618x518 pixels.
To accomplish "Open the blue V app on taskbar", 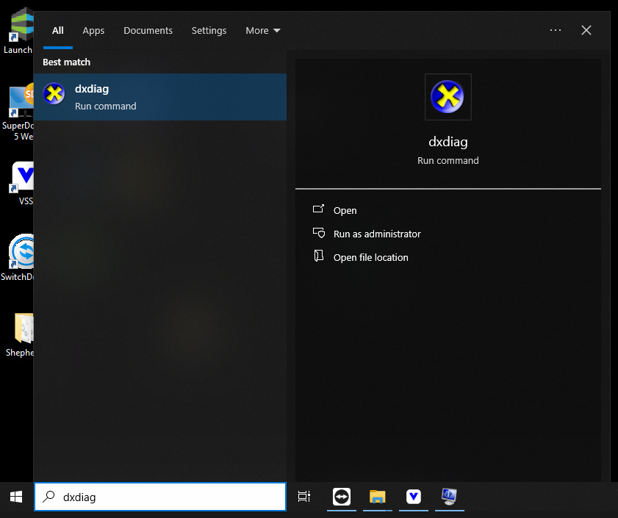I will (414, 497).
